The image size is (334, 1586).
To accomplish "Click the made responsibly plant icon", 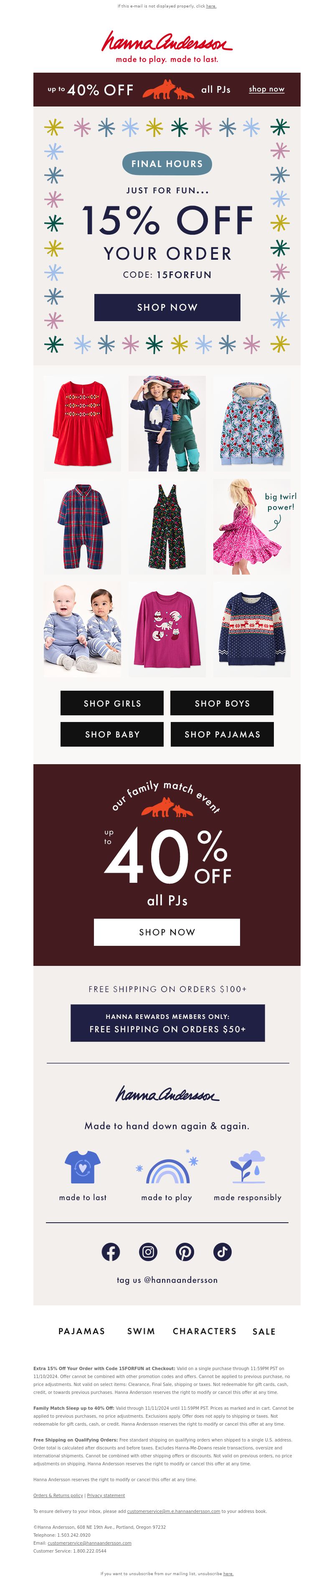I will (247, 1167).
